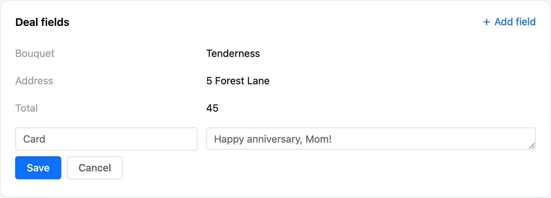Click the plus icon beside Add field

click(x=486, y=22)
